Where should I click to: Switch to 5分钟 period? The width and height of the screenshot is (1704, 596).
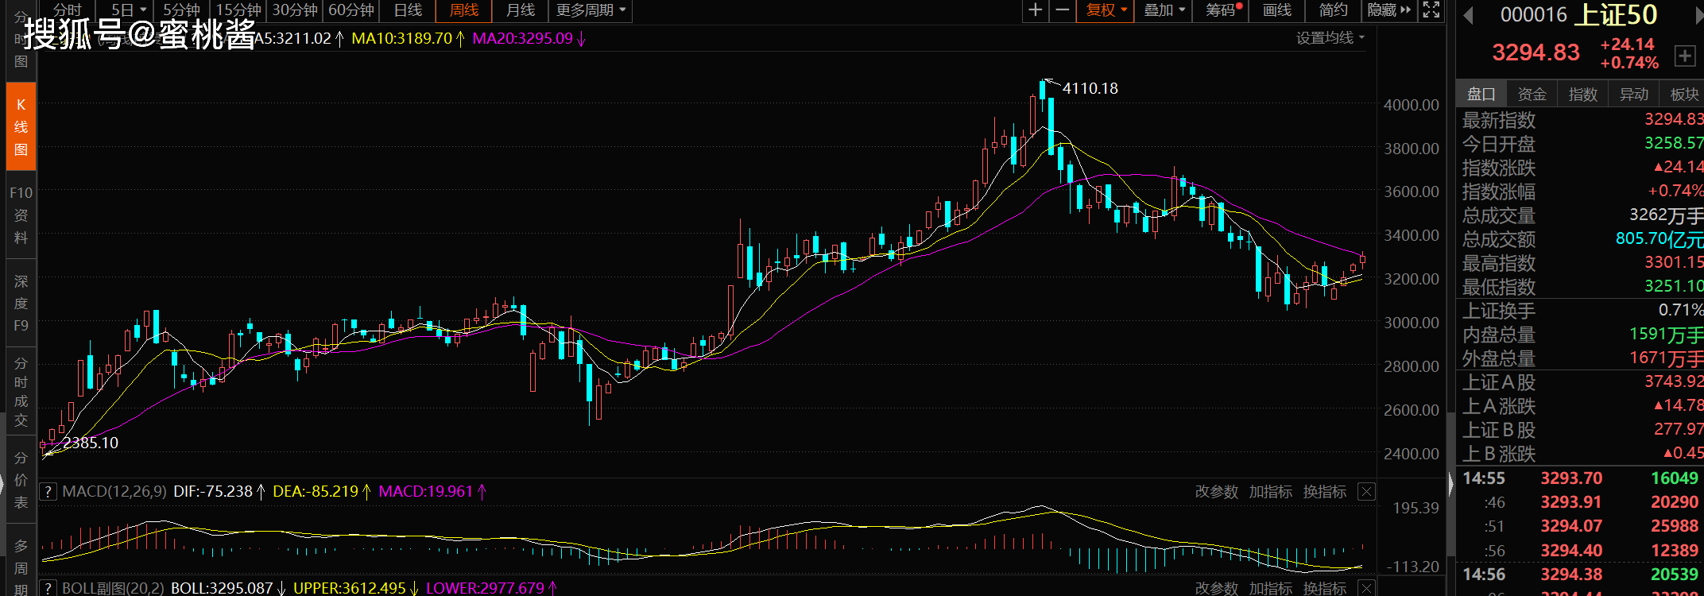pyautogui.click(x=182, y=10)
